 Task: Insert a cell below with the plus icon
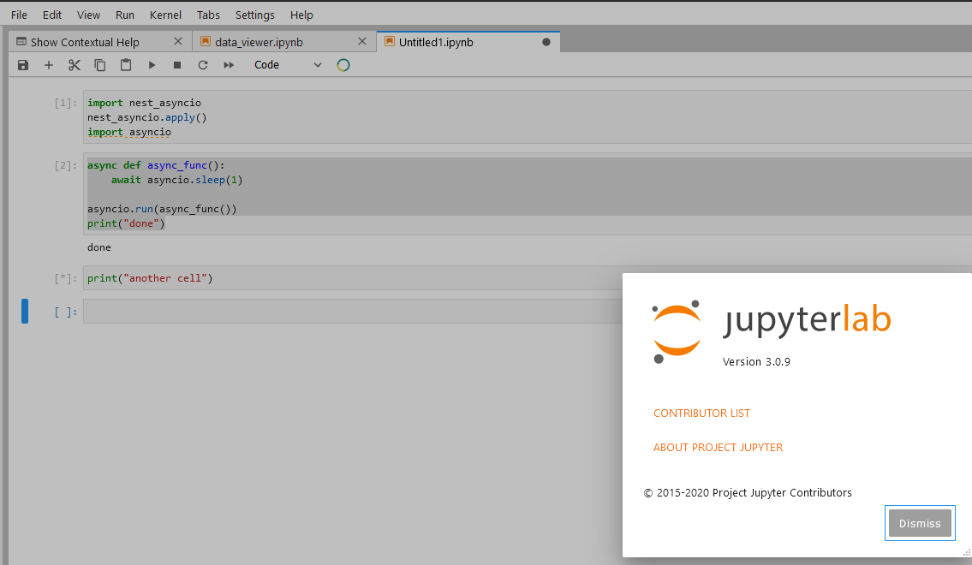[x=48, y=65]
